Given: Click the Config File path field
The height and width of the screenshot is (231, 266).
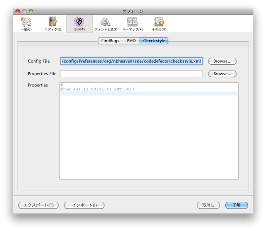Looking at the screenshot, I should click(131, 61).
